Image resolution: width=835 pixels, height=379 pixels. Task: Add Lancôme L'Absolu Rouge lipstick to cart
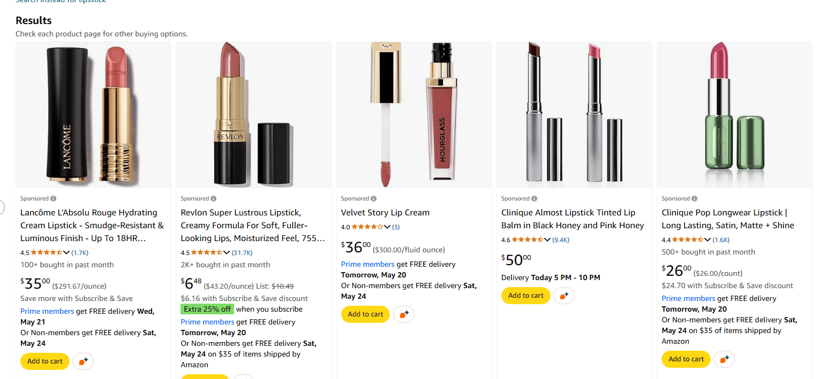pos(45,361)
